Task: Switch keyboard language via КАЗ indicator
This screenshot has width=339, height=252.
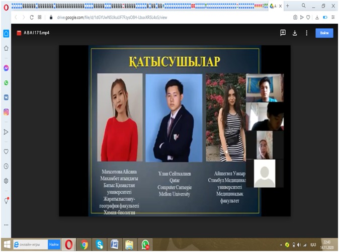Action: point(312,245)
